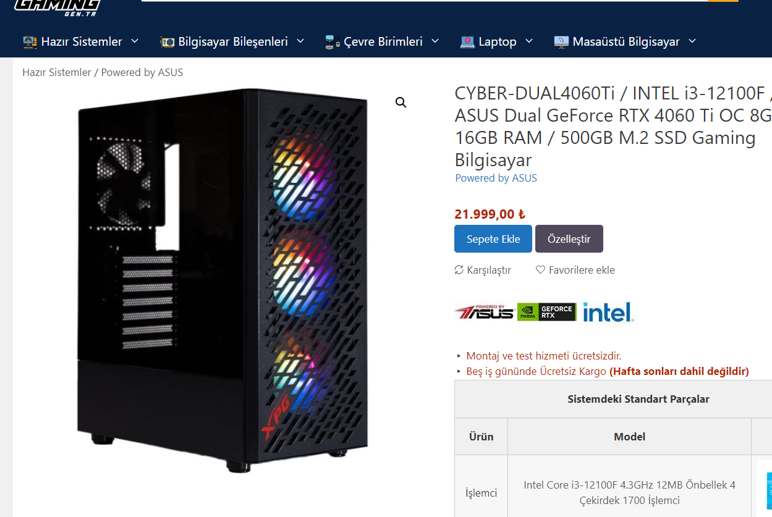Click the Çevre Birimleri peripherals icon

pyautogui.click(x=333, y=42)
